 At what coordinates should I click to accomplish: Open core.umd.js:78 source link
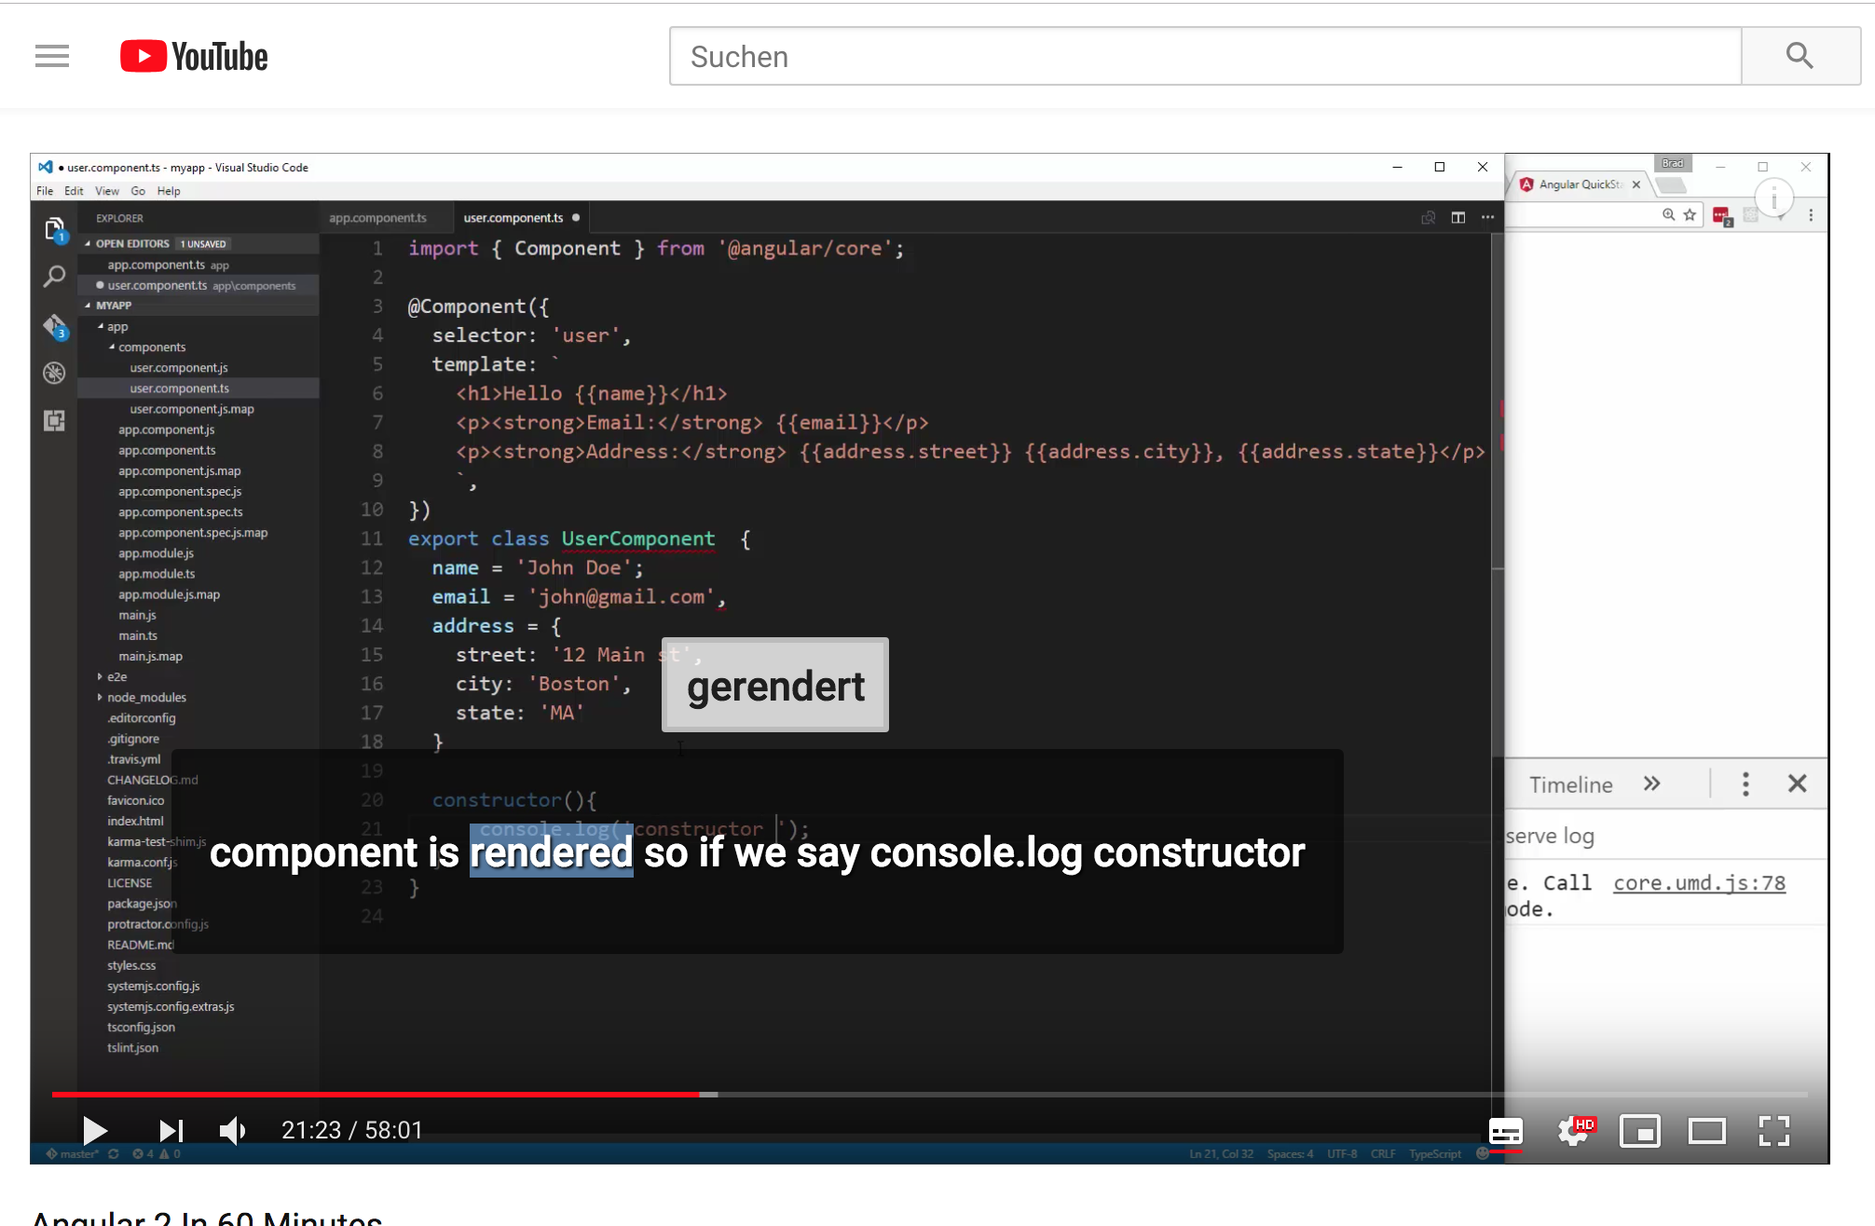1699,883
